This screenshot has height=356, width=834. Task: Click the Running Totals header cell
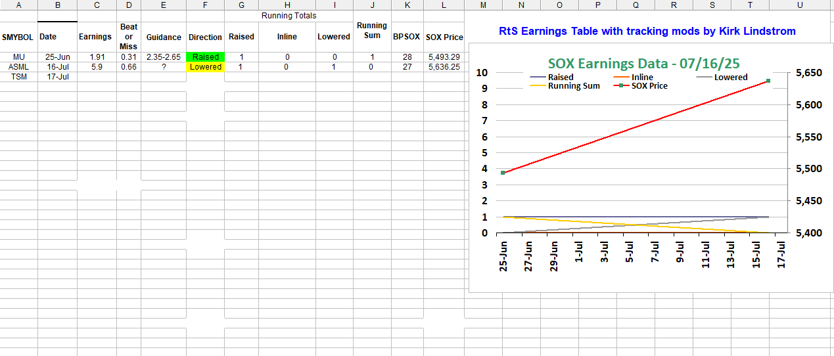tap(289, 16)
